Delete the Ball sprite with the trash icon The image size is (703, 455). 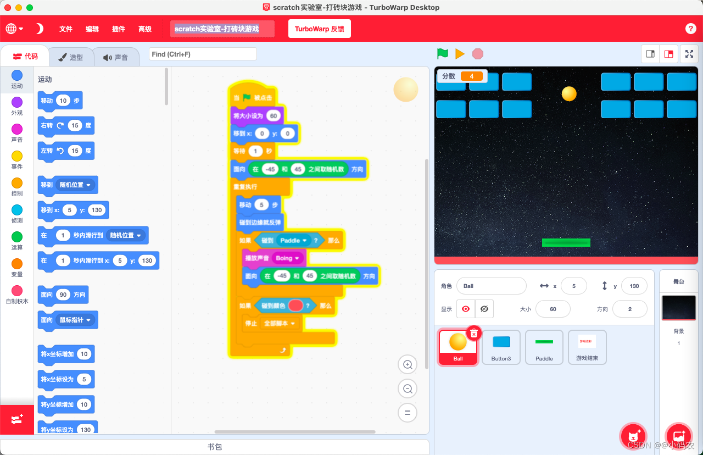coord(474,332)
